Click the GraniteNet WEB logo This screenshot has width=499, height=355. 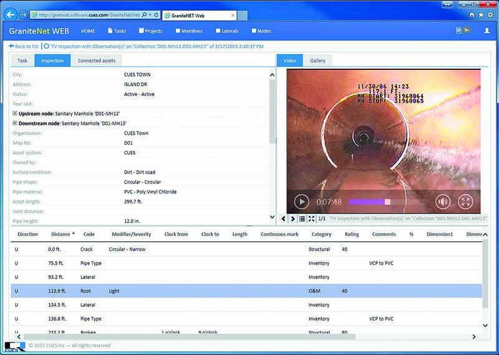pyautogui.click(x=39, y=31)
